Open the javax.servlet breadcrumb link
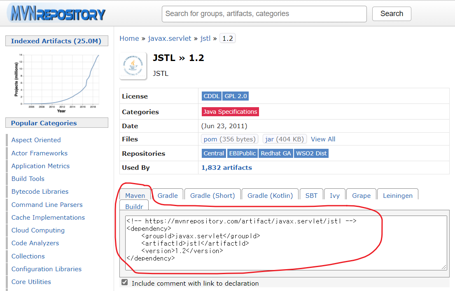The width and height of the screenshot is (455, 291). click(170, 38)
